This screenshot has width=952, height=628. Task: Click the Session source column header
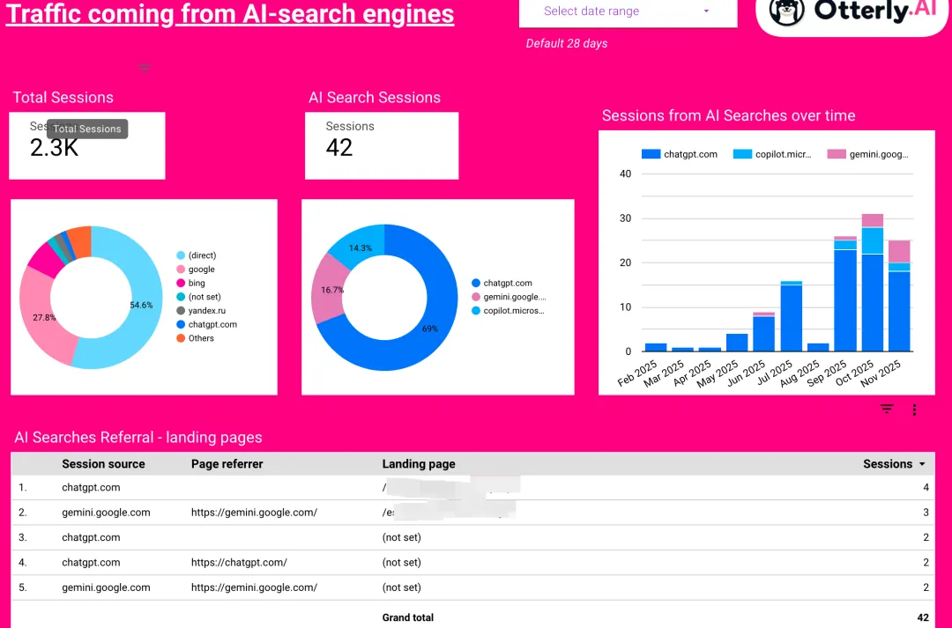coord(103,464)
